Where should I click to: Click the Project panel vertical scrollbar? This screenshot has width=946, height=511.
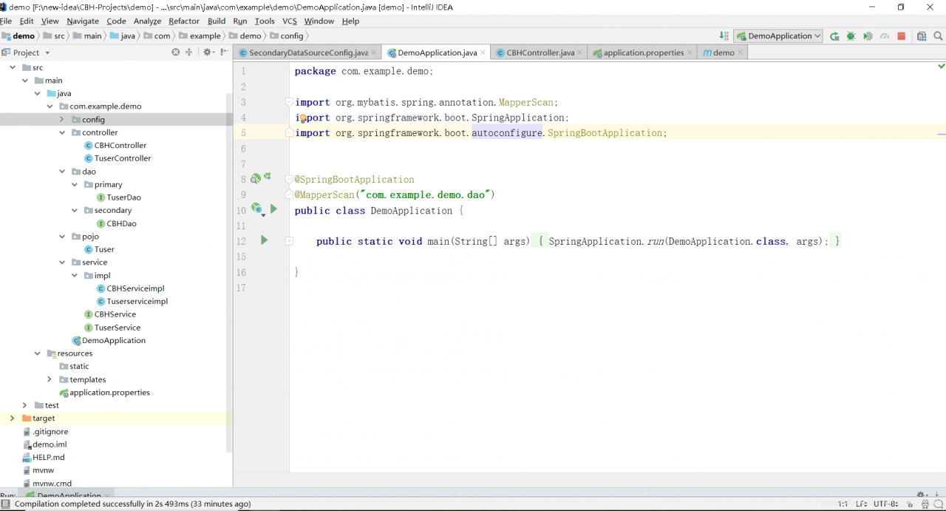point(229,274)
